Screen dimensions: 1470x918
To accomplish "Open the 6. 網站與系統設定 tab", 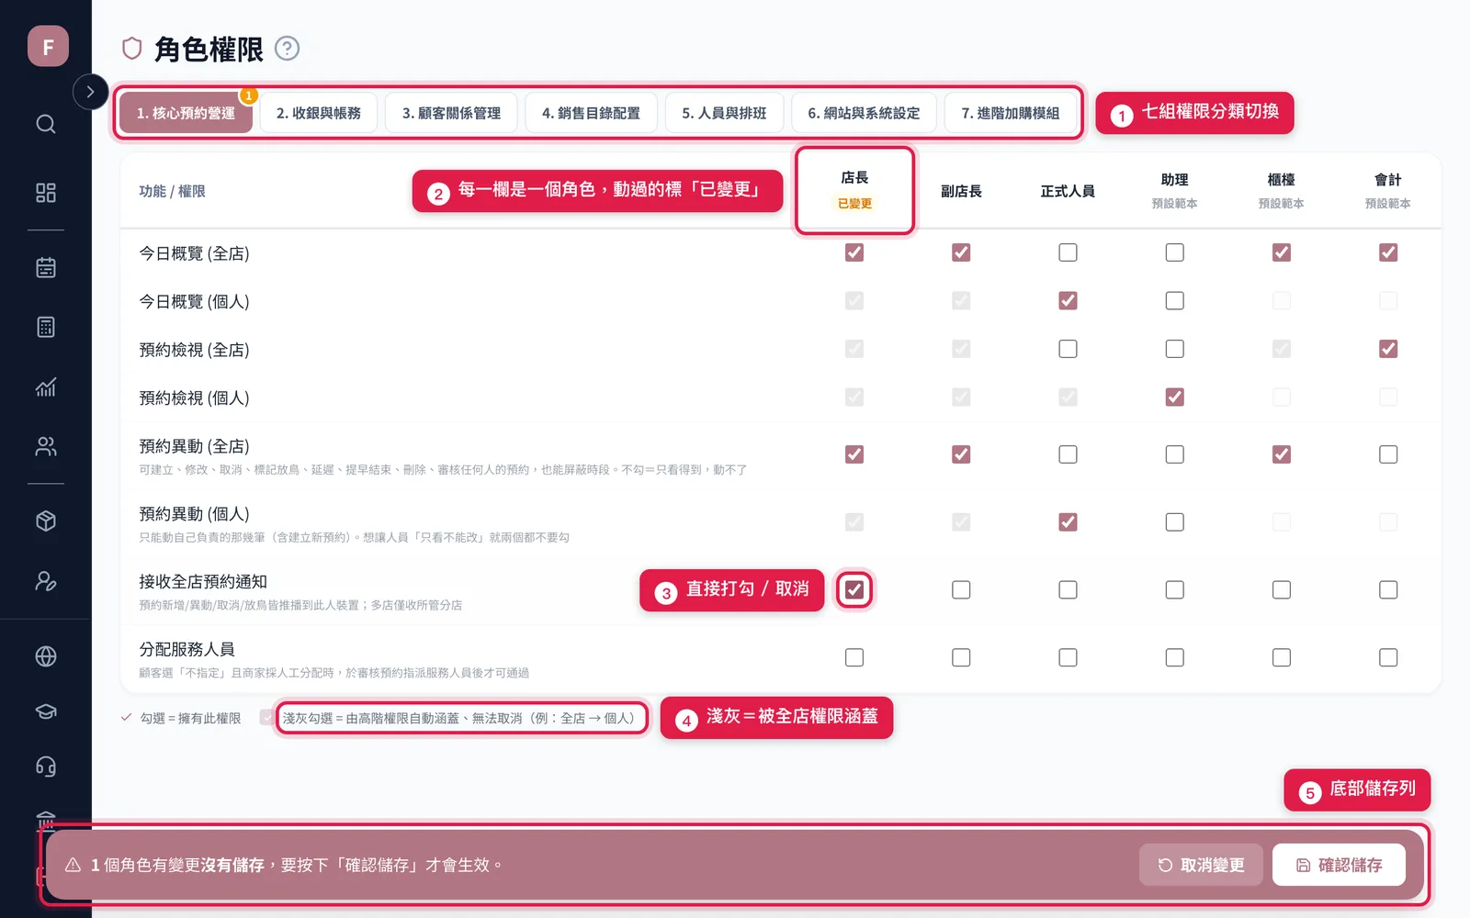I will 864,113.
